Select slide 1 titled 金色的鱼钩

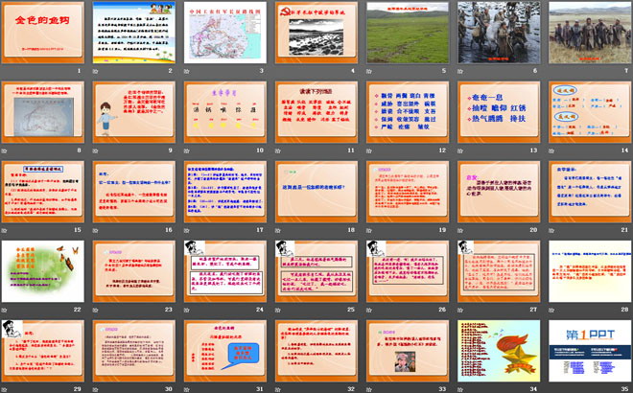[43, 33]
